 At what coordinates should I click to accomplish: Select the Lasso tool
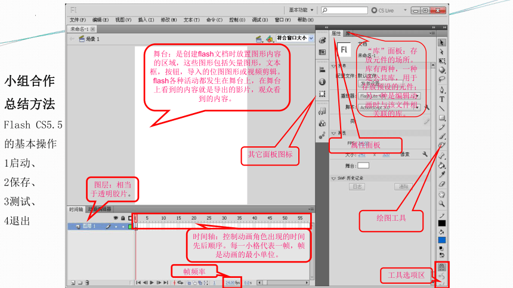point(441,79)
